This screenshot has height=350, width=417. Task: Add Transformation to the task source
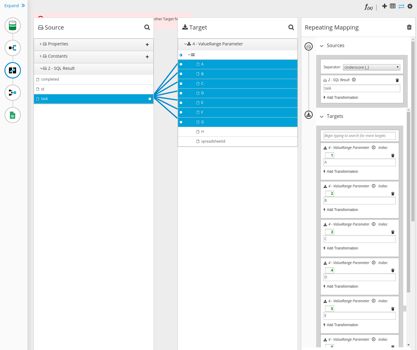pos(341,98)
